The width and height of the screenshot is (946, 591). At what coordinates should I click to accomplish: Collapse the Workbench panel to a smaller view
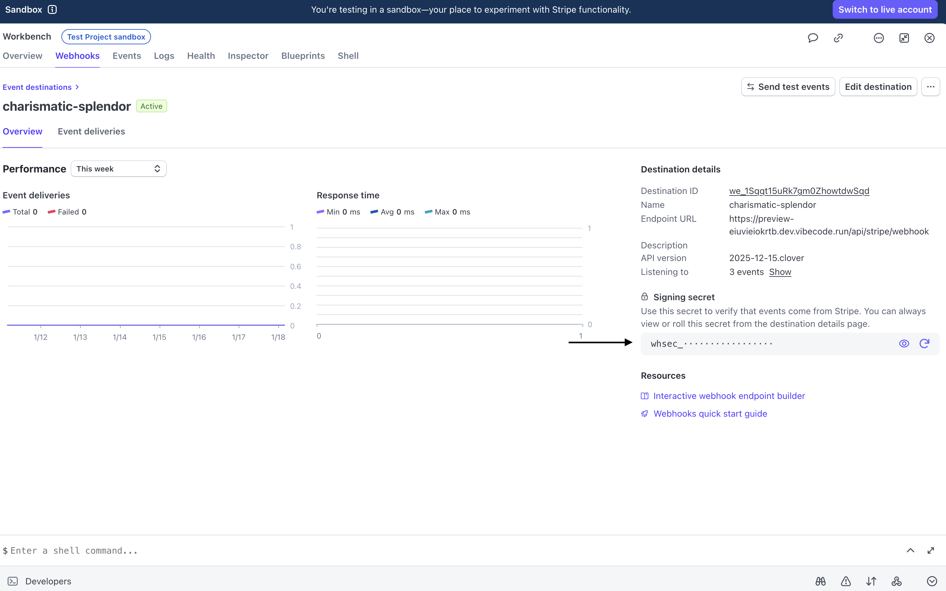(x=904, y=38)
